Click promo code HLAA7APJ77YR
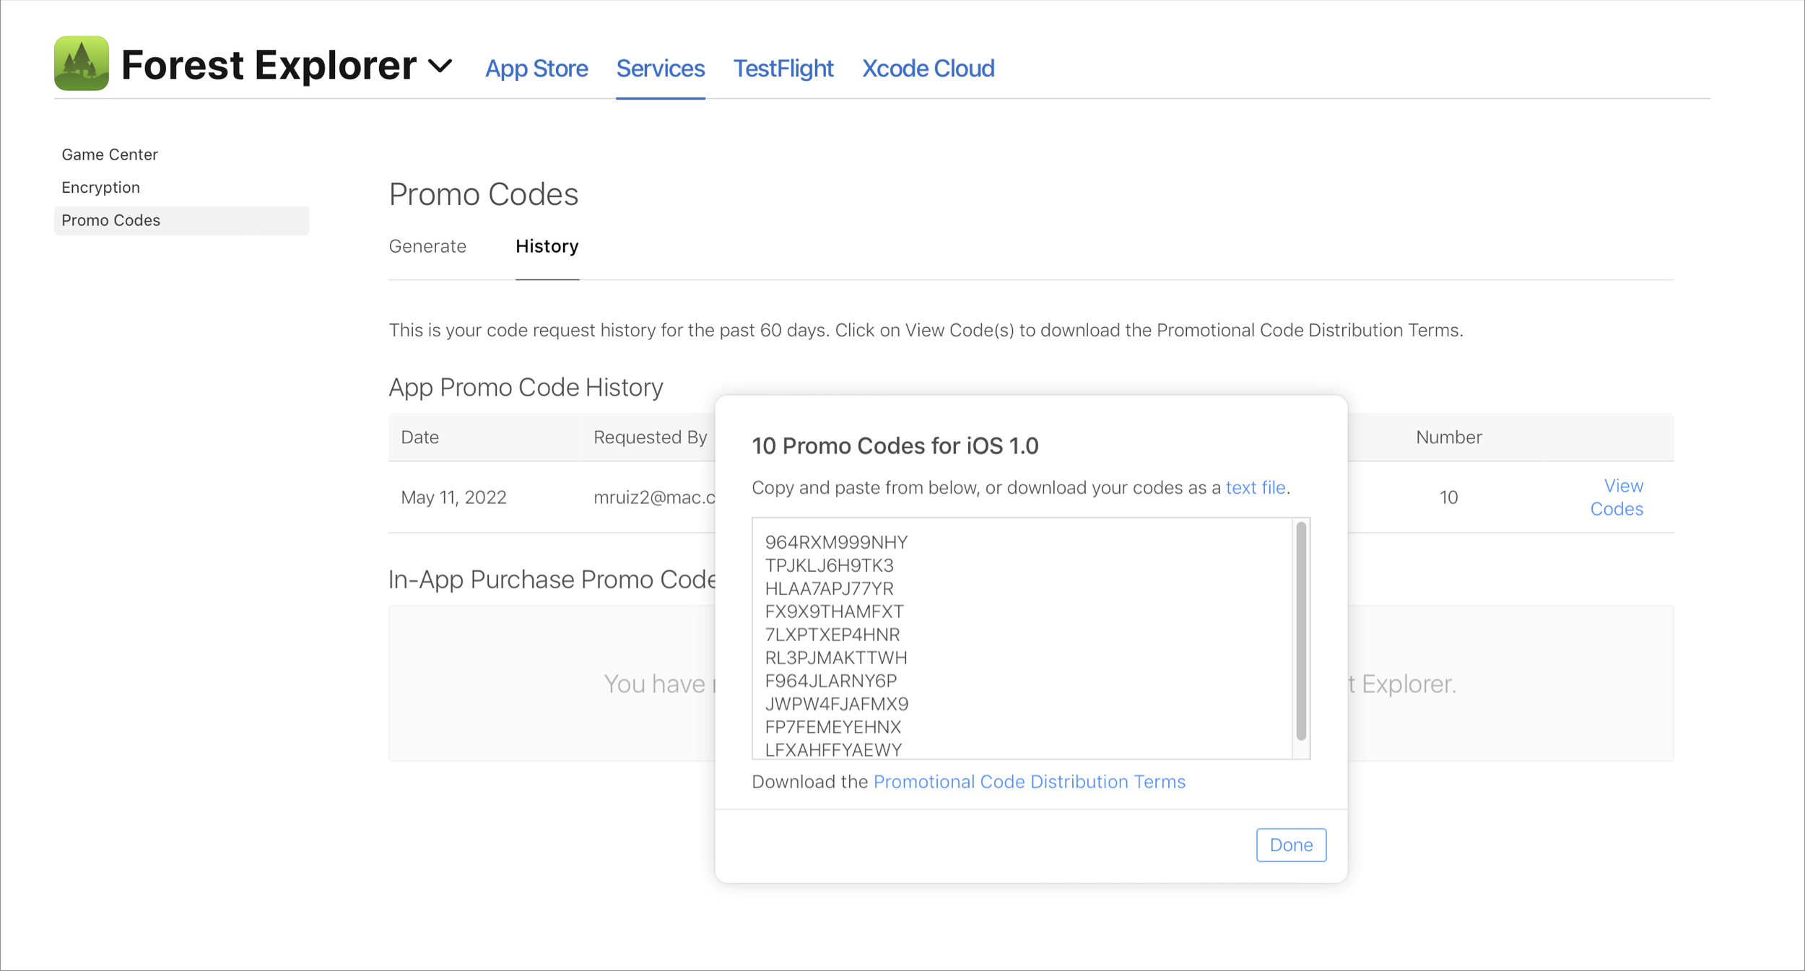Viewport: 1805px width, 971px height. [830, 588]
